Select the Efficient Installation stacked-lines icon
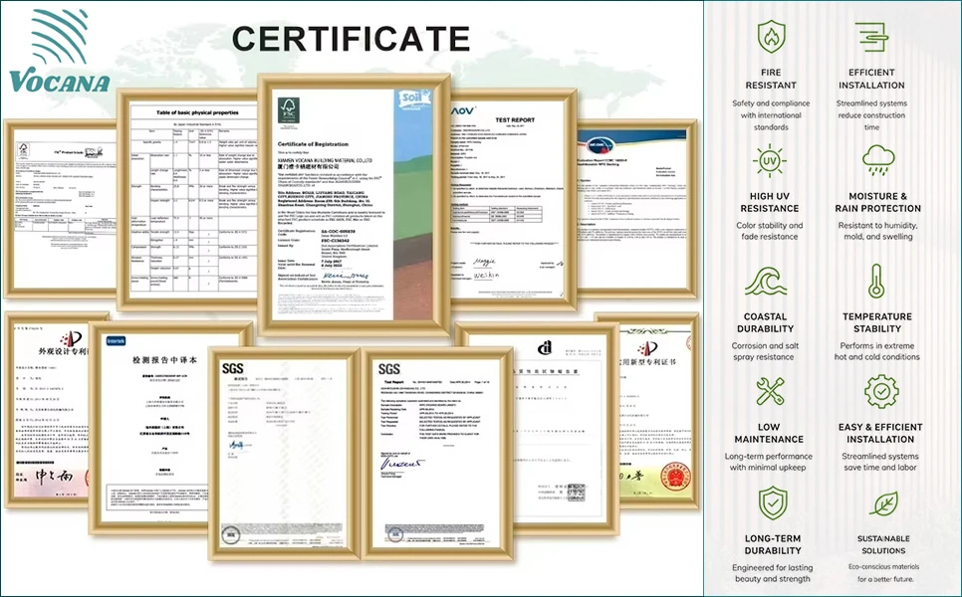962x597 pixels. (x=871, y=37)
